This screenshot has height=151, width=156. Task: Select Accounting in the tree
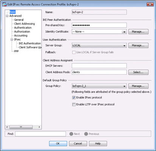click(x=21, y=35)
